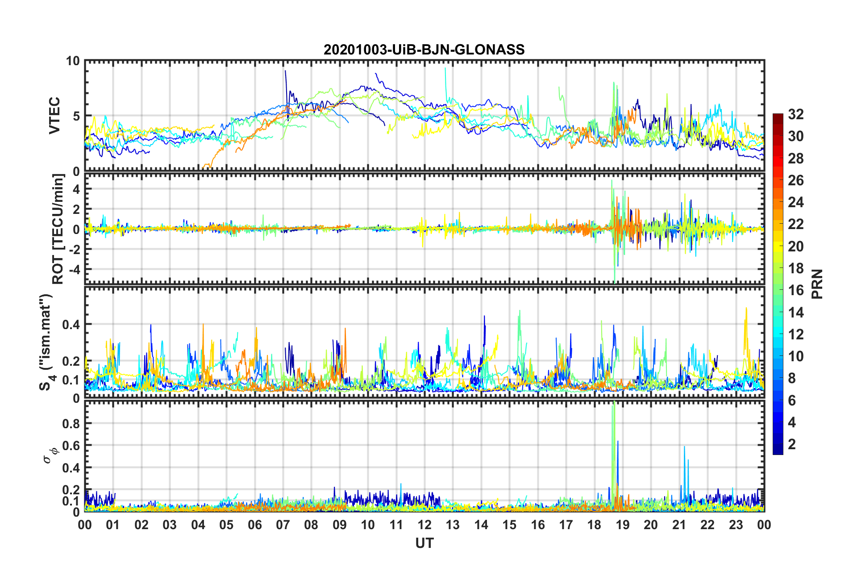Click sigma phi tick label 0.8
This screenshot has width=849, height=568.
[x=71, y=423]
